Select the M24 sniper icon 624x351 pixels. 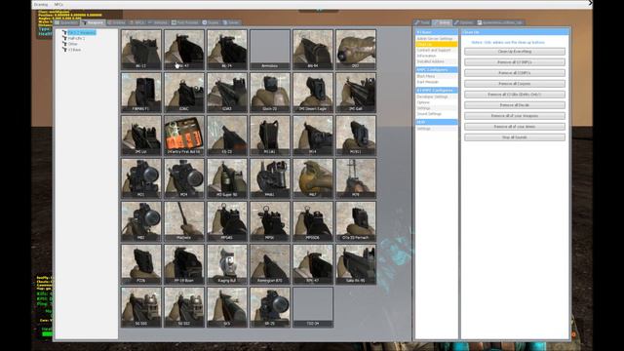click(184, 178)
